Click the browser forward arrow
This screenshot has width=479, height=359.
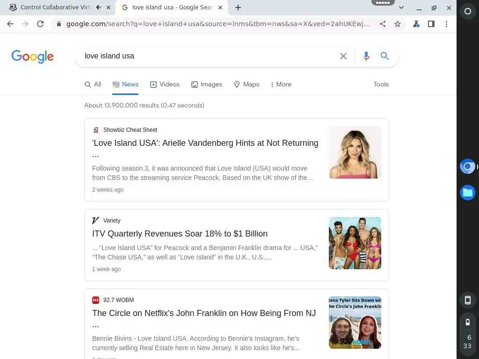click(x=25, y=24)
